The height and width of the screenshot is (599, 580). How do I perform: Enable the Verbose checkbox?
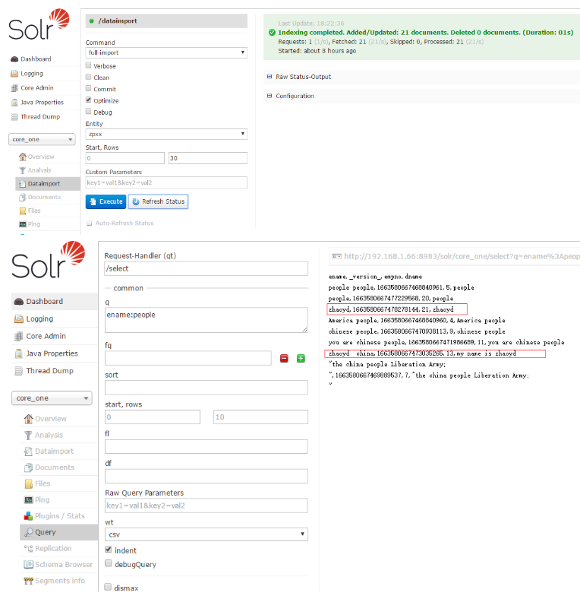[x=89, y=65]
